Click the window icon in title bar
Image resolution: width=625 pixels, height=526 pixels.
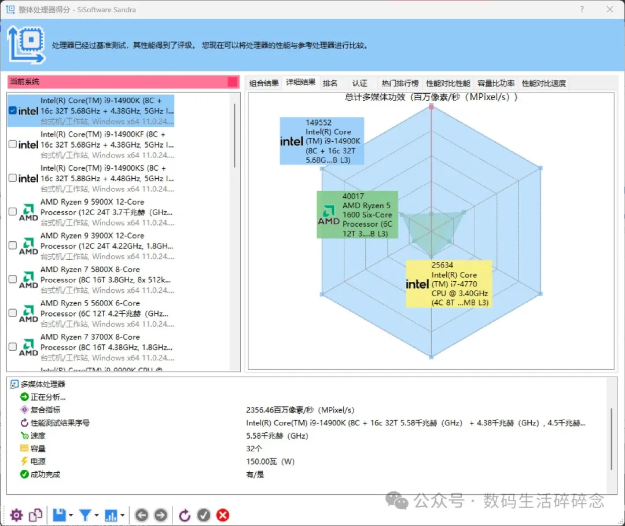click(x=10, y=9)
